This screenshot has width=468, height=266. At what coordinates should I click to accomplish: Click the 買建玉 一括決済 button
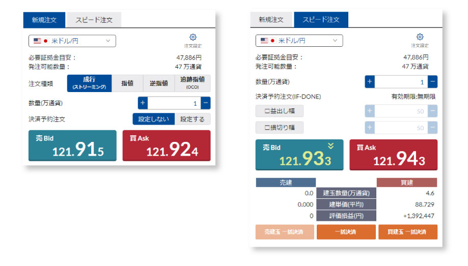(x=407, y=232)
